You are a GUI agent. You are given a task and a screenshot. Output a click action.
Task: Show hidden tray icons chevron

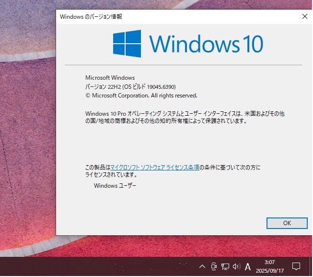tap(202, 267)
